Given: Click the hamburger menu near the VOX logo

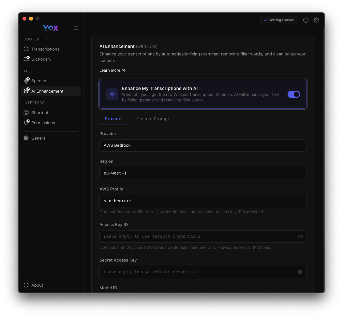Looking at the screenshot, I should [x=76, y=28].
